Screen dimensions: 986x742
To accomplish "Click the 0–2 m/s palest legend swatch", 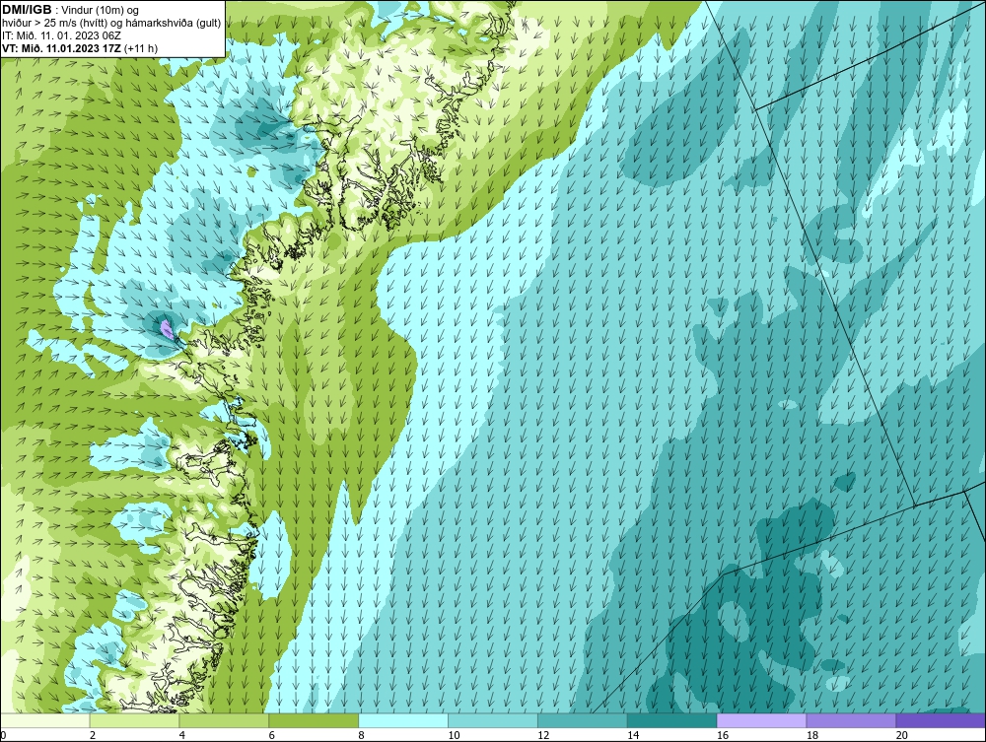I will pos(45,720).
